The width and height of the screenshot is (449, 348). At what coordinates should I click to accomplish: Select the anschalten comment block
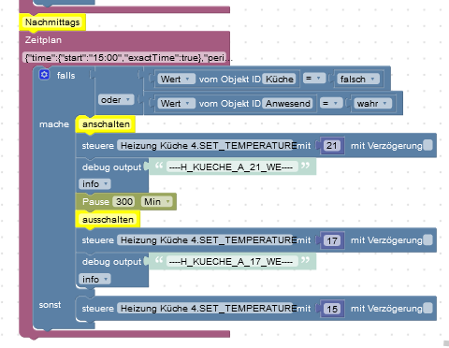(x=106, y=124)
